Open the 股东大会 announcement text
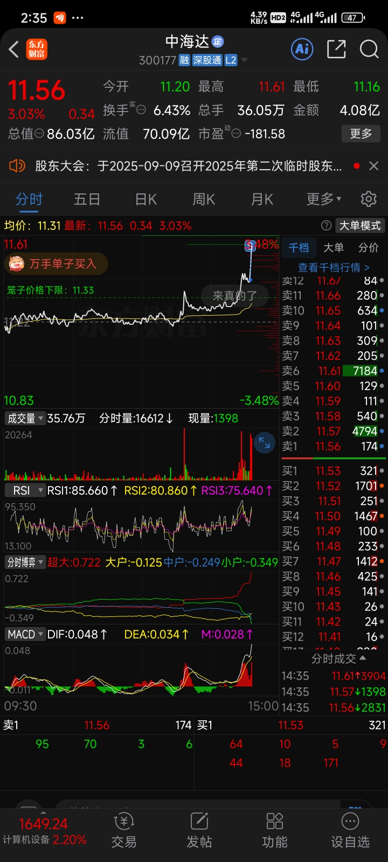The height and width of the screenshot is (862, 388). [x=189, y=165]
